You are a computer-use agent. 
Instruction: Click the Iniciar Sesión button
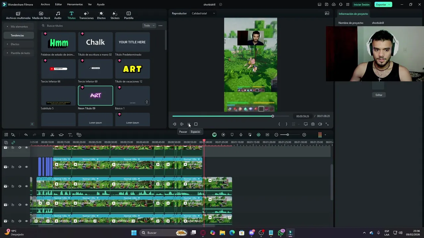coord(361,5)
